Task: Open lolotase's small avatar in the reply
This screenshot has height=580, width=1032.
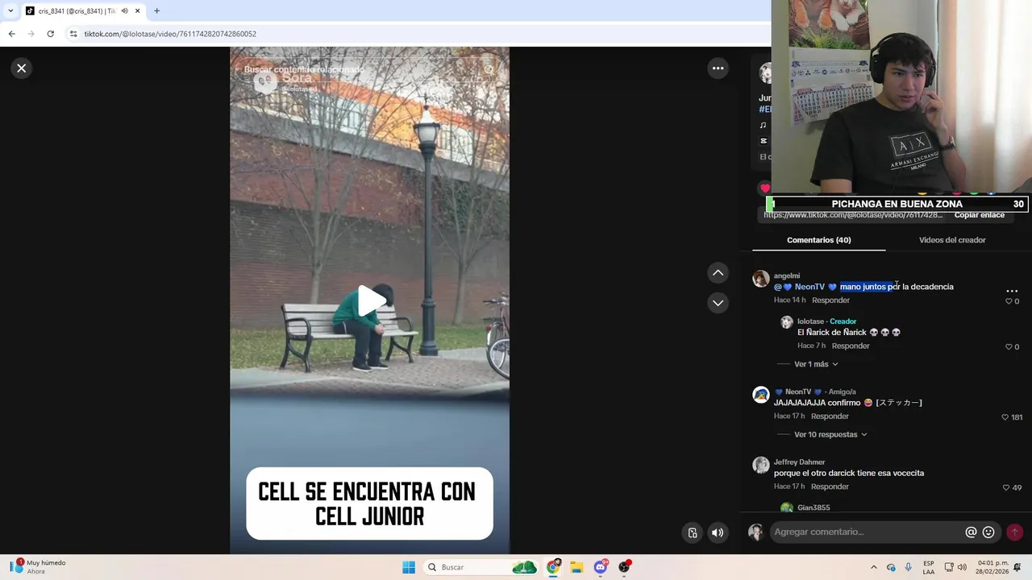Action: coord(786,322)
